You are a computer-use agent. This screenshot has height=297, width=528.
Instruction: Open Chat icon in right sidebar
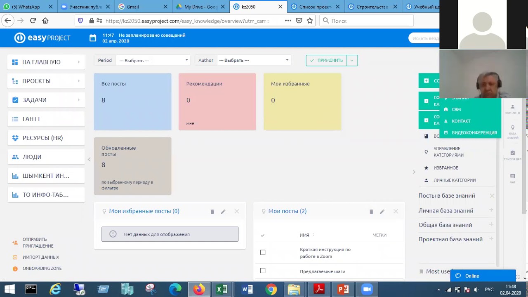pos(513,179)
